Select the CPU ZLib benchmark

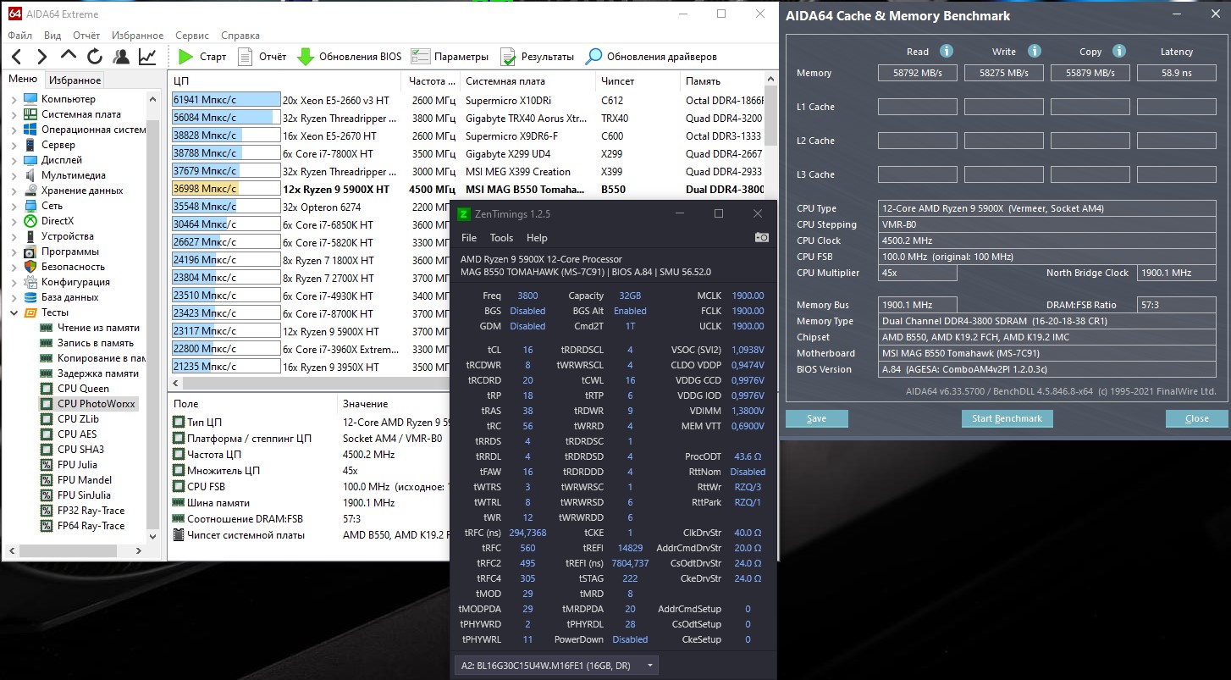[78, 419]
